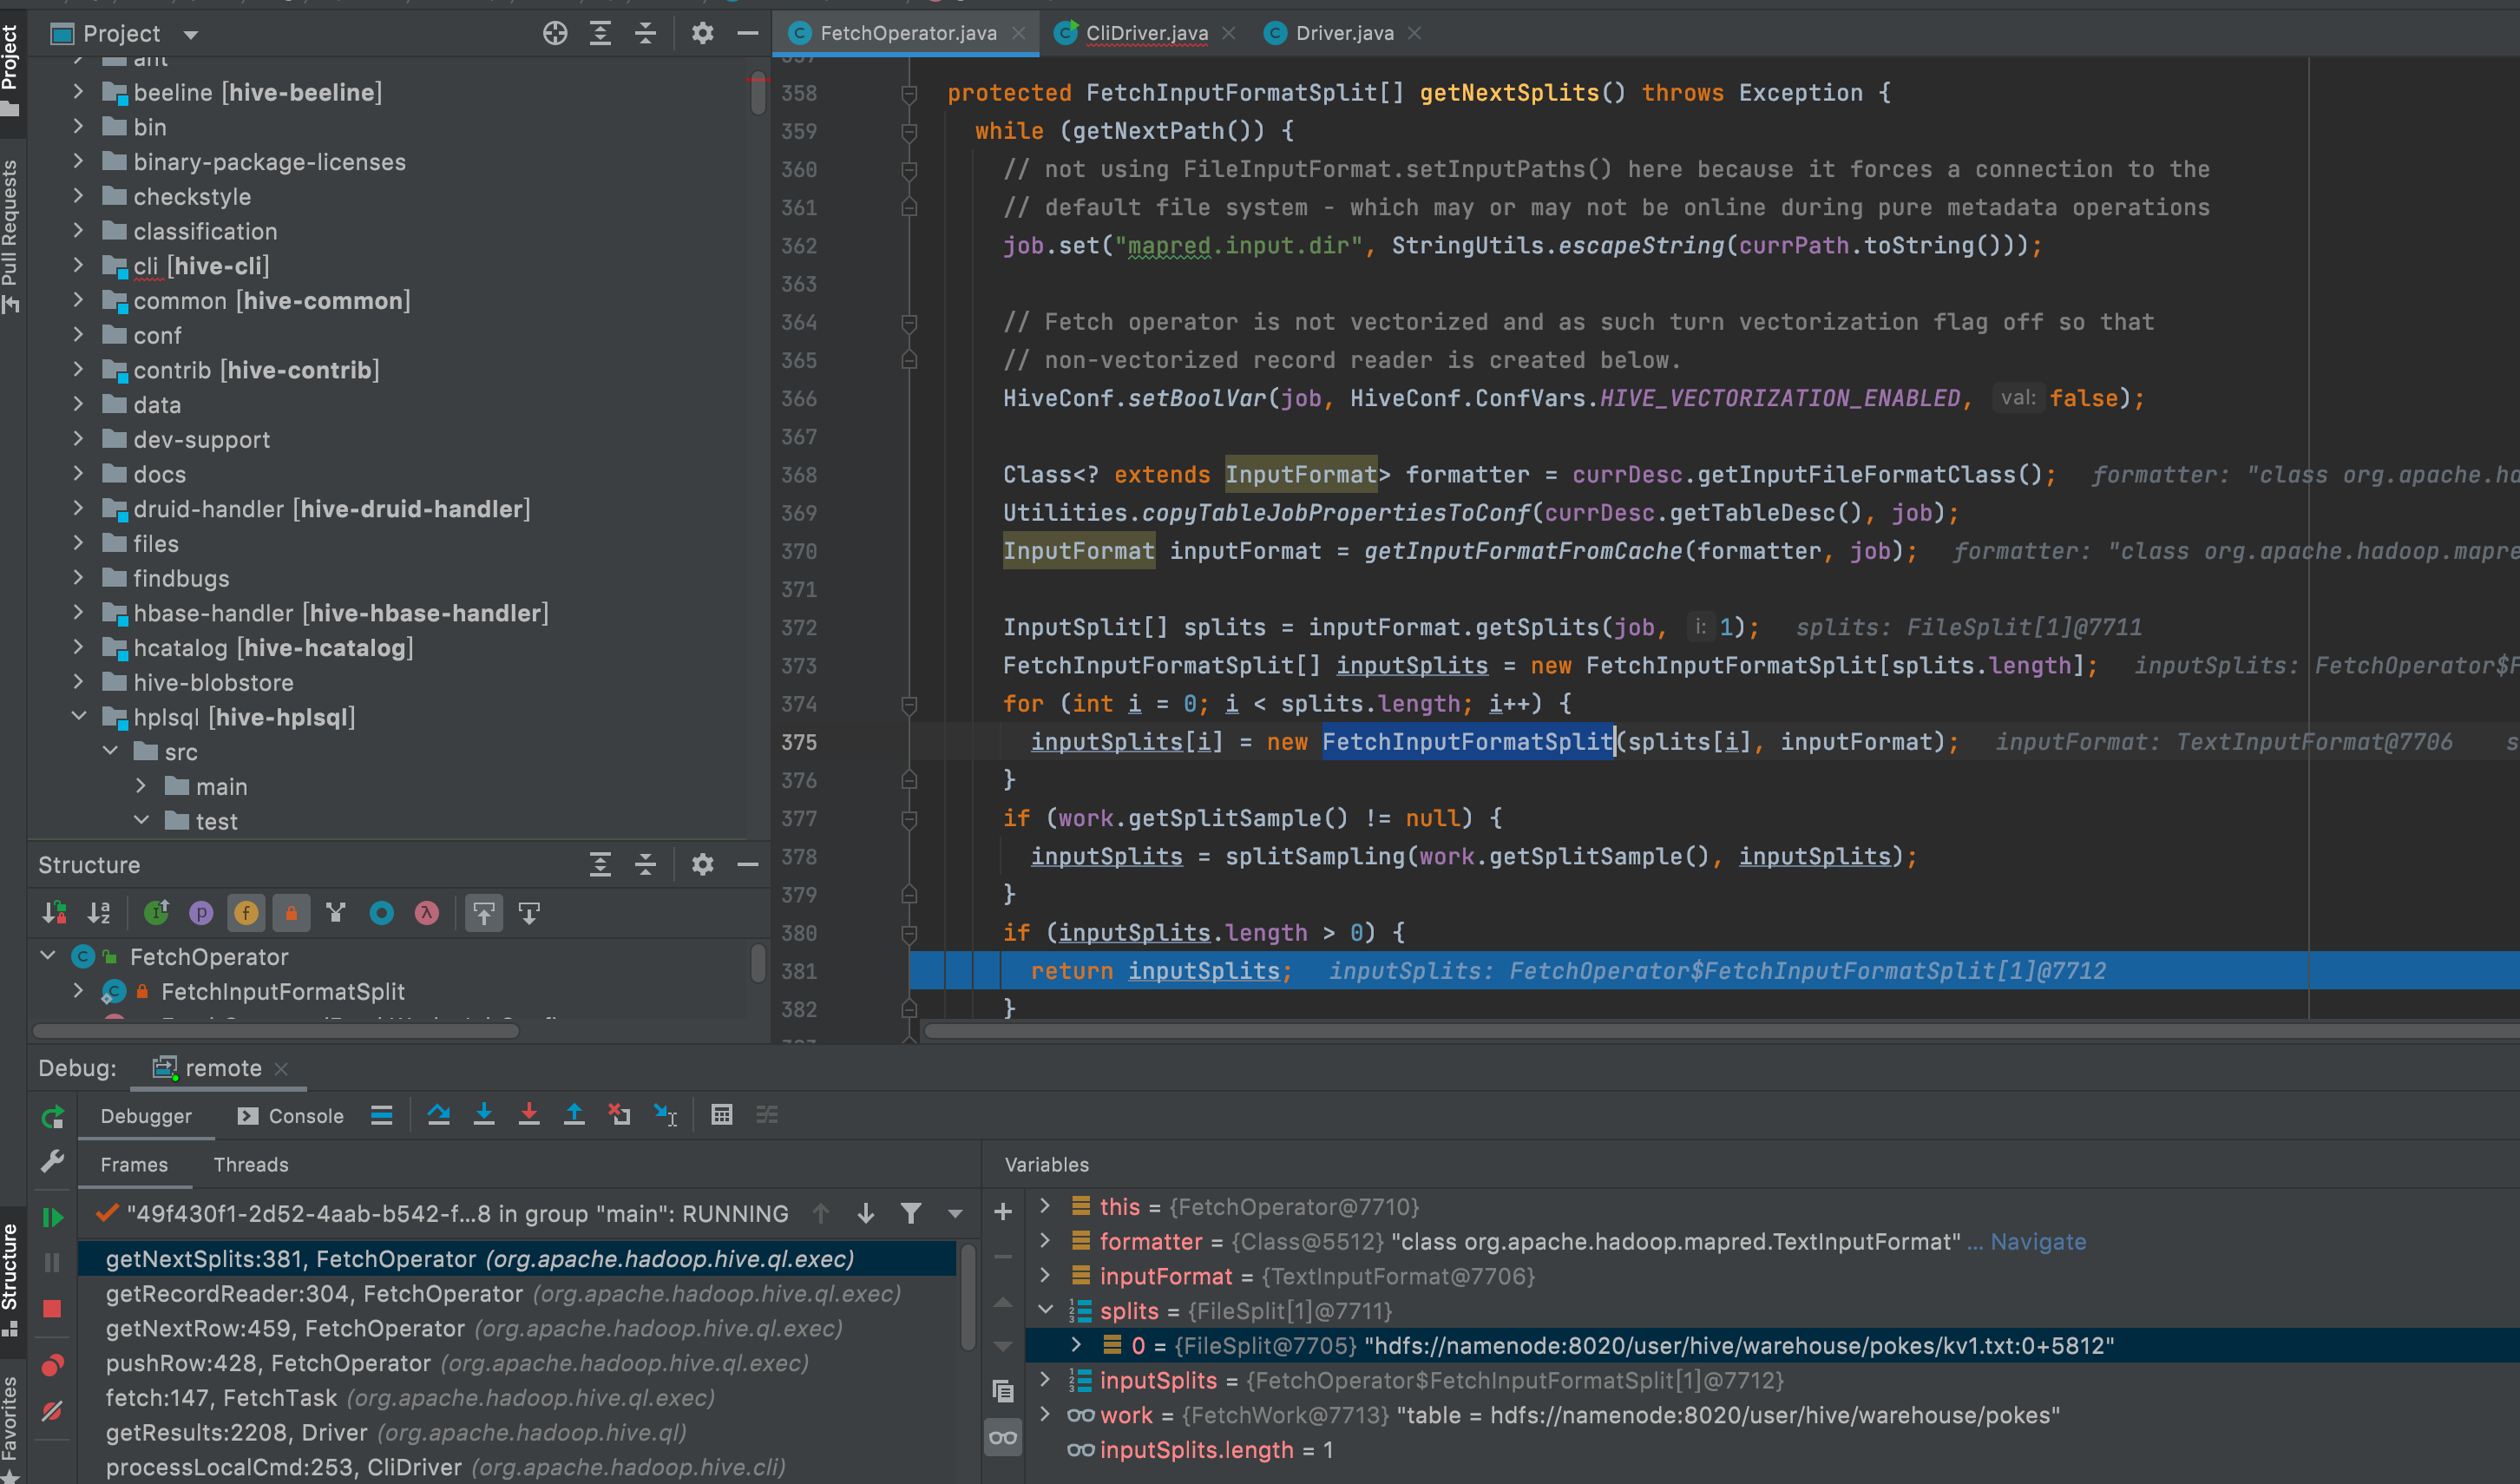Toggle Mute Breakpoints
The image size is (2520, 1484).
53,1411
